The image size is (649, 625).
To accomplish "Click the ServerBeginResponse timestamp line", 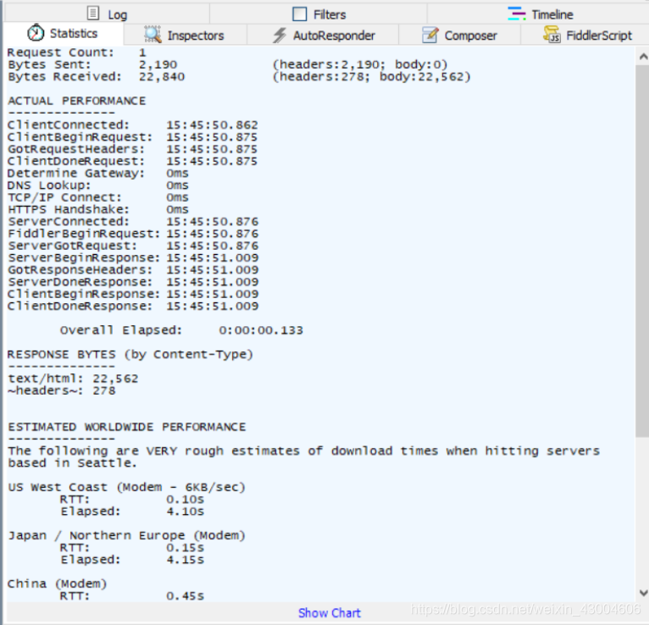I will [133, 257].
